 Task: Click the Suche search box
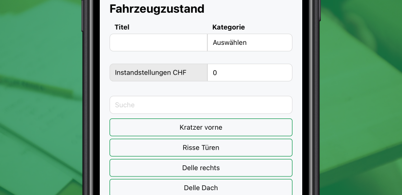tap(201, 105)
